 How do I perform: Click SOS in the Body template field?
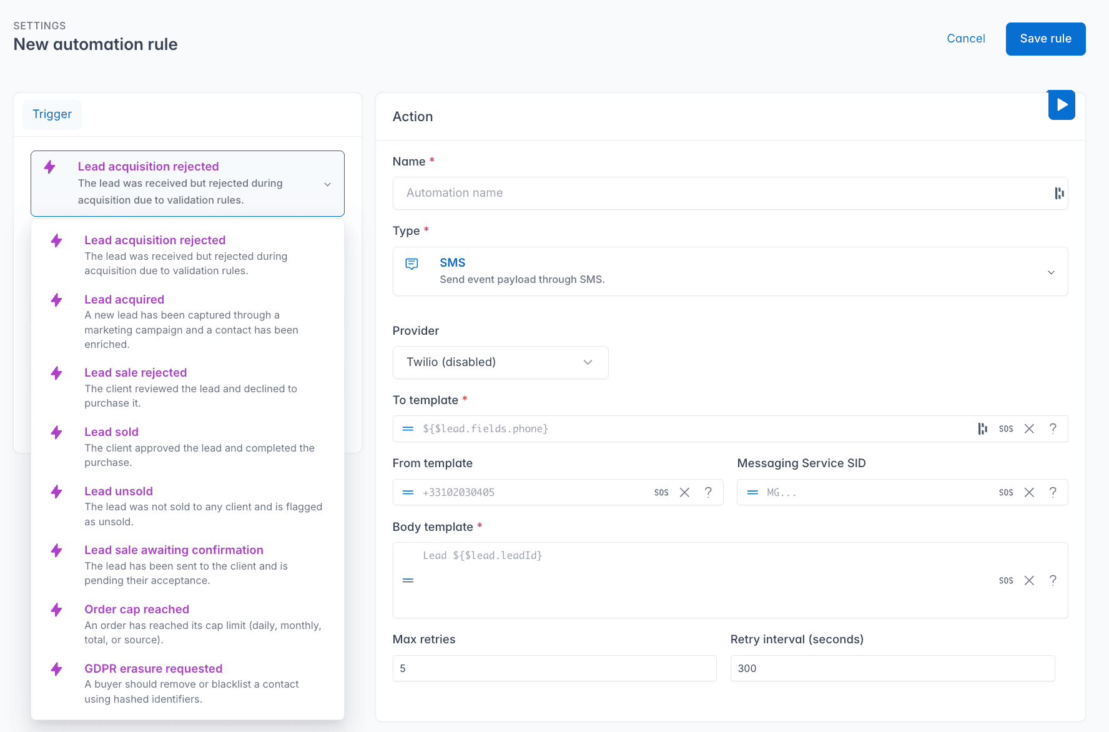click(x=1006, y=580)
